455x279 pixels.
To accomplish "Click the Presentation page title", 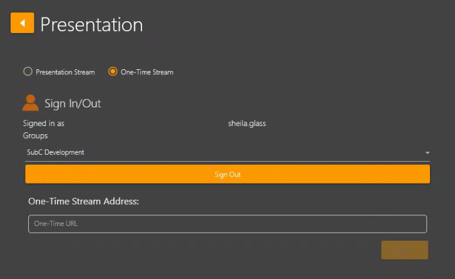I will click(x=91, y=24).
